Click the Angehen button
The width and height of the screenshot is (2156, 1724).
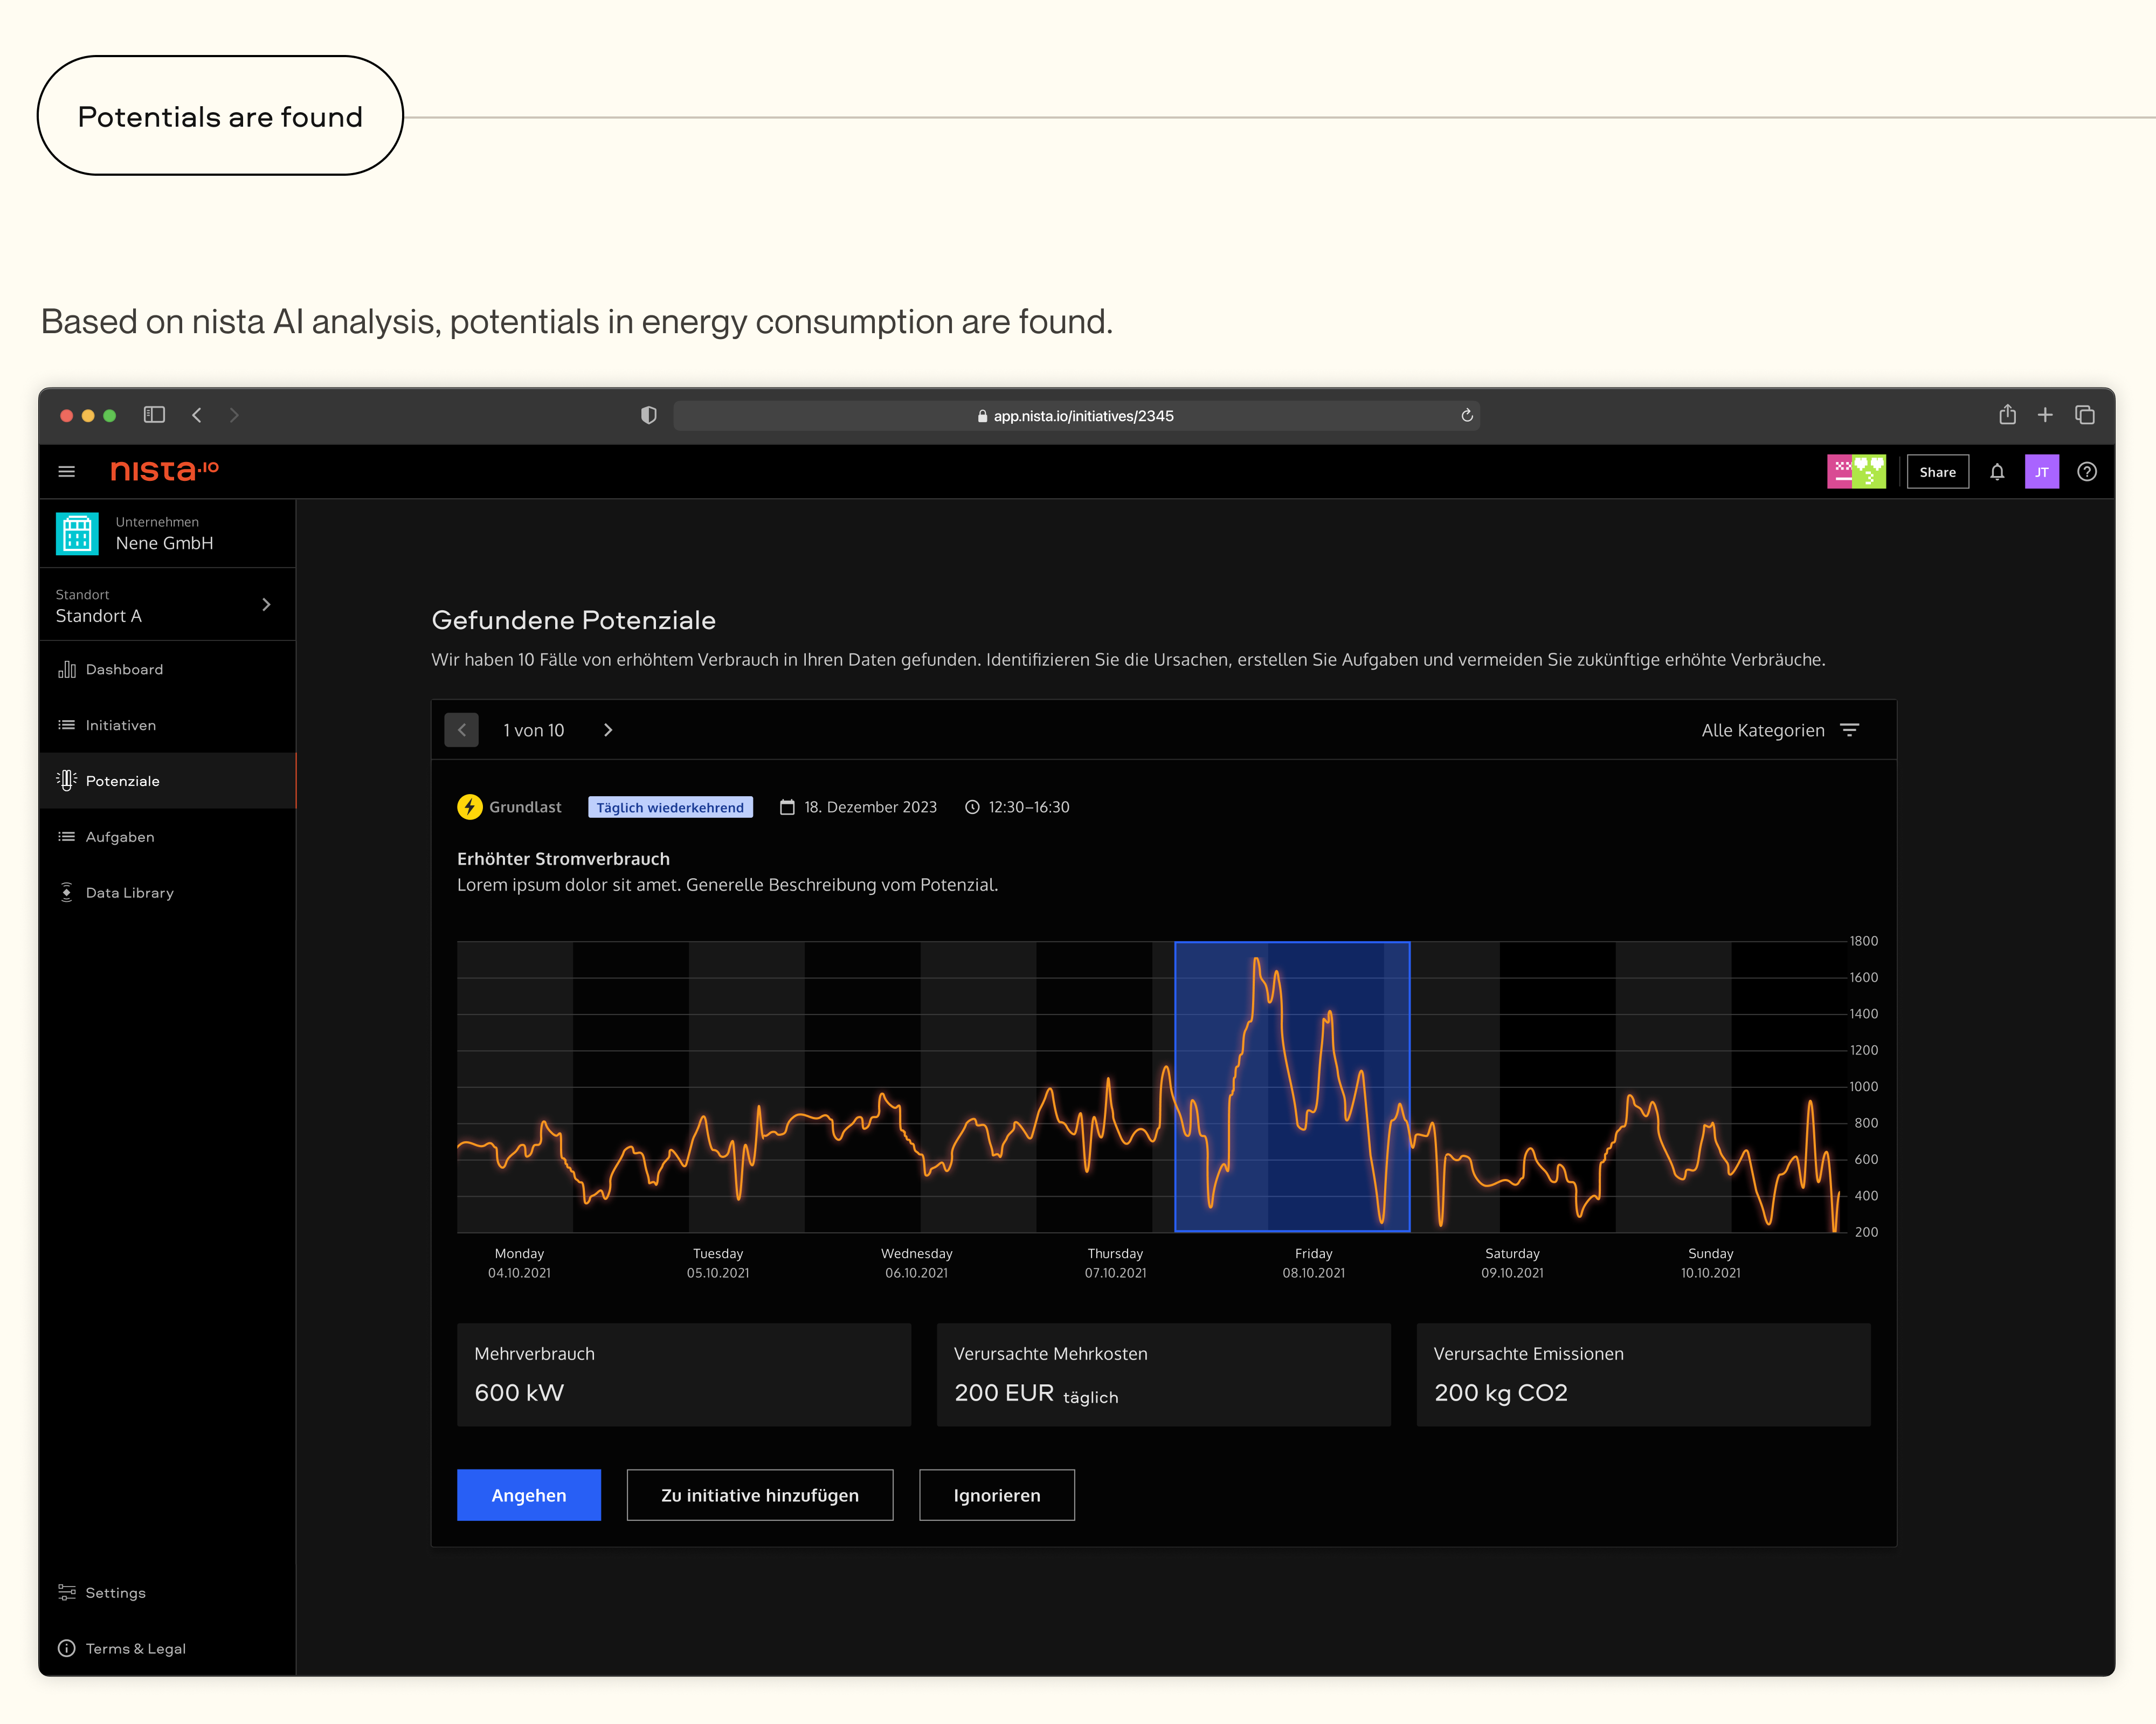[528, 1495]
